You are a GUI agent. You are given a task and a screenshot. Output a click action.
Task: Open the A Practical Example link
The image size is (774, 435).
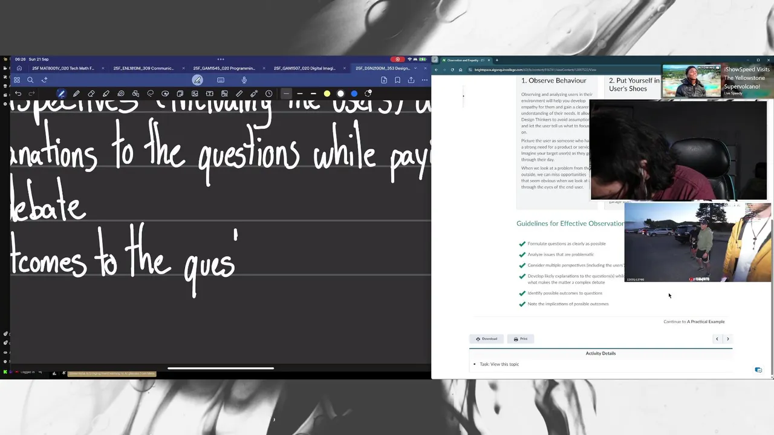(x=706, y=321)
